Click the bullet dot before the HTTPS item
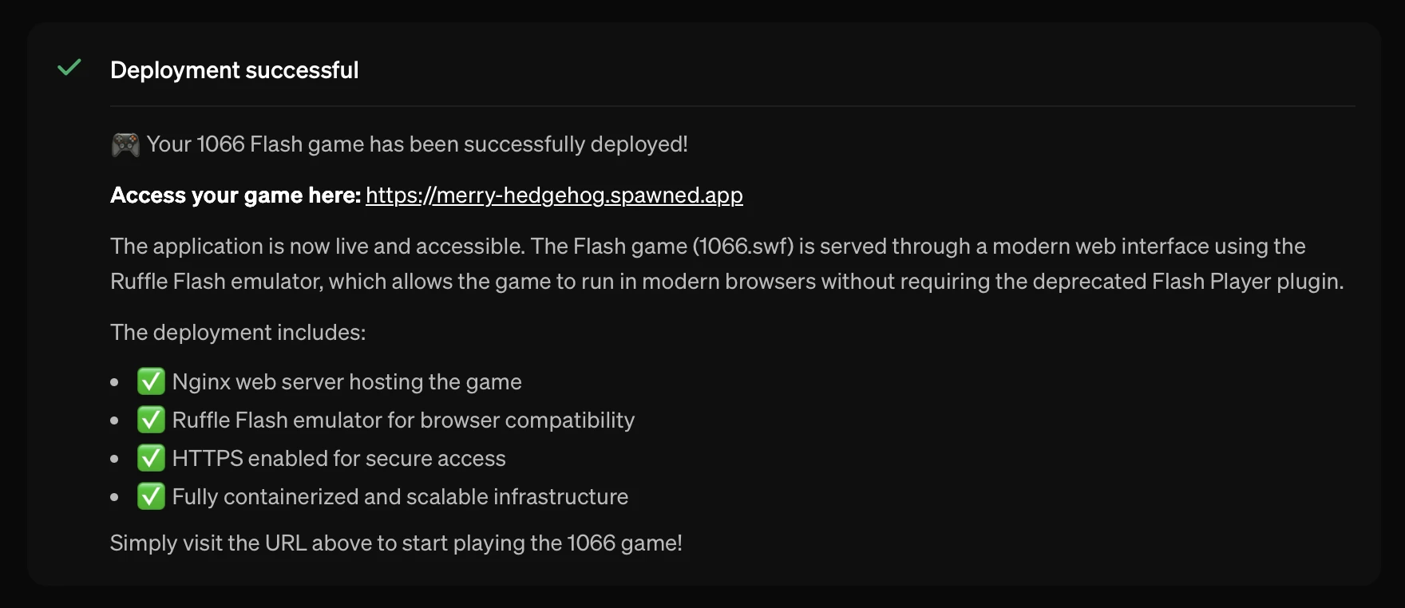Screen dimensions: 1405x608 tap(115, 459)
